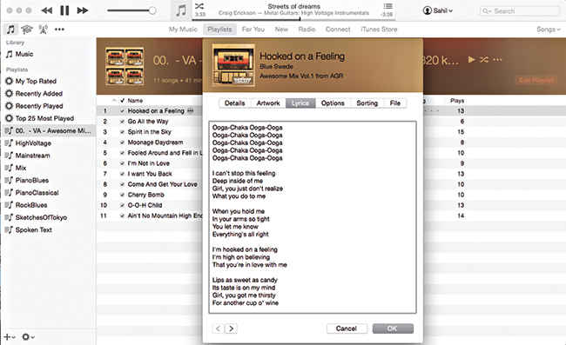The image size is (566, 345).
Task: Uncheck the Go All the Way song
Action: tap(122, 122)
